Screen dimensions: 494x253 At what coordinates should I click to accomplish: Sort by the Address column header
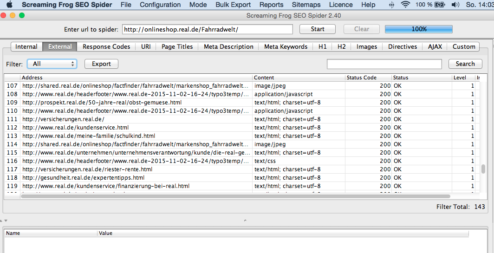pyautogui.click(x=136, y=78)
